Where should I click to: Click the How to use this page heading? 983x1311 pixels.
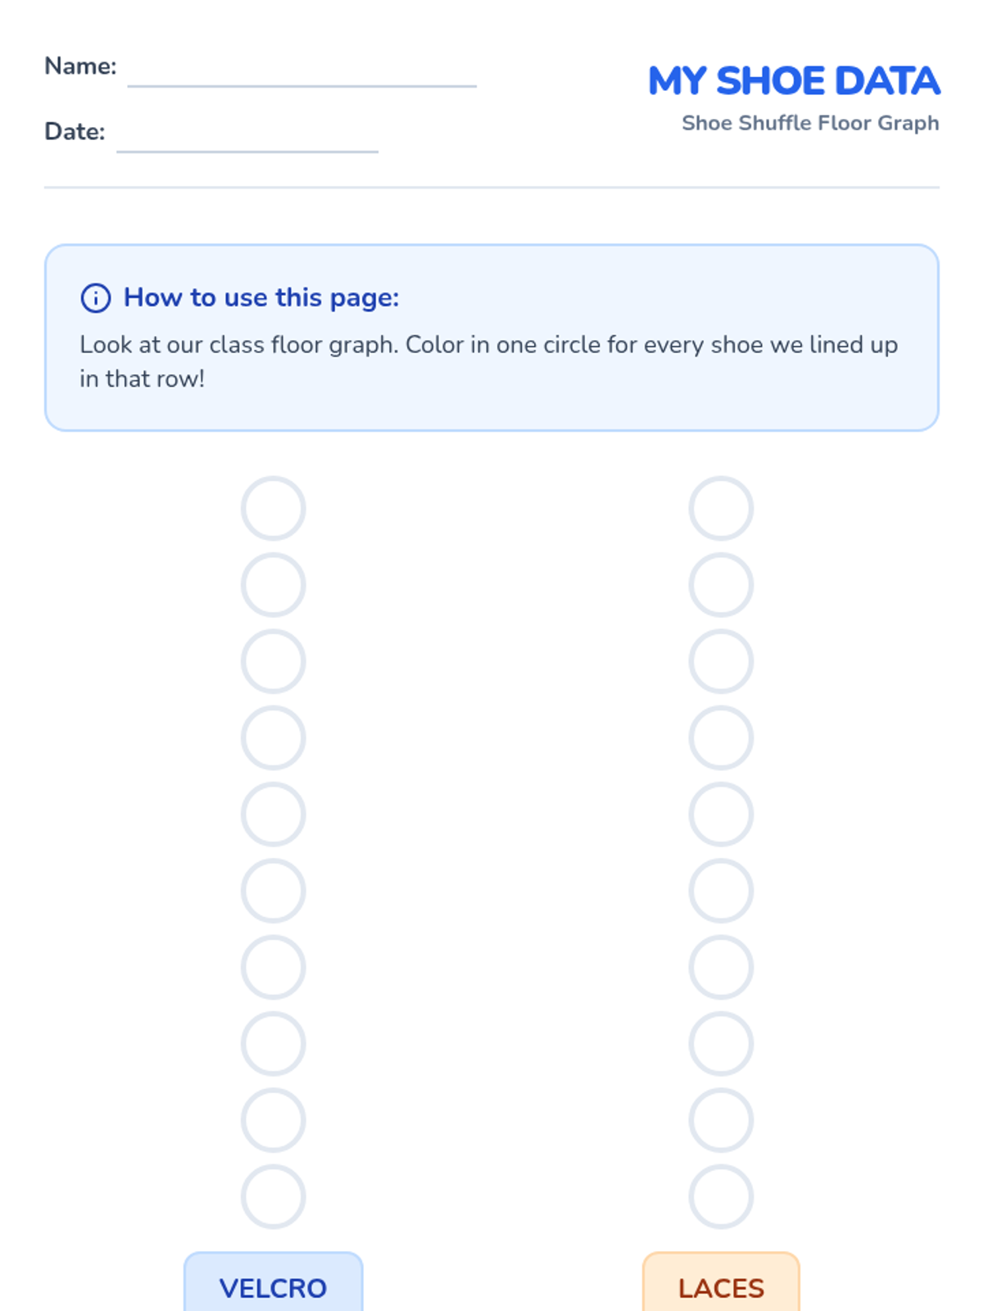(261, 297)
